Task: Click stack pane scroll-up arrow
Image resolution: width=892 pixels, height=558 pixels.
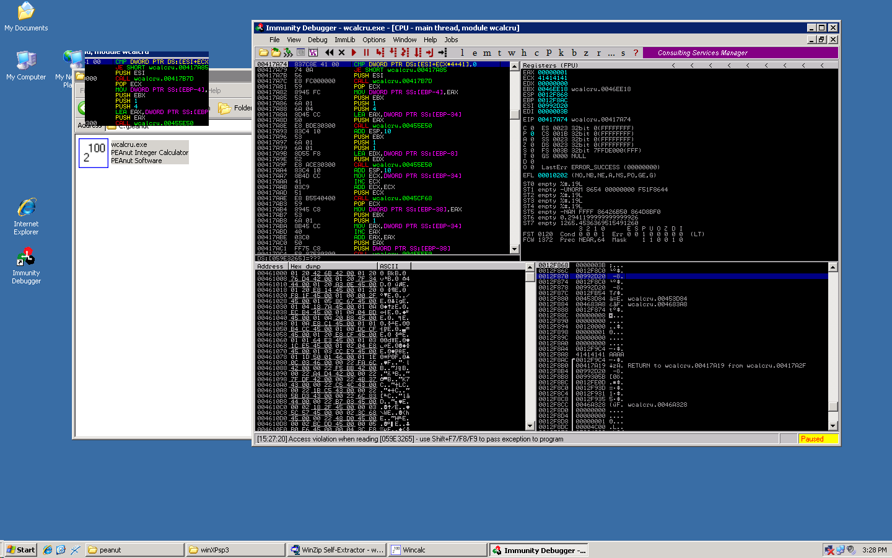Action: [x=833, y=267]
